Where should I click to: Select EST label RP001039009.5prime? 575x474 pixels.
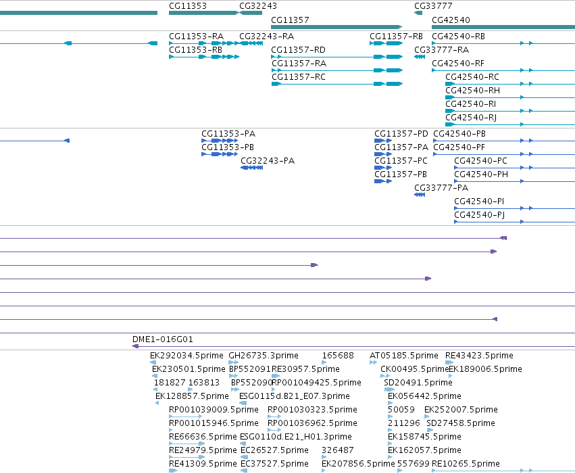214,410
